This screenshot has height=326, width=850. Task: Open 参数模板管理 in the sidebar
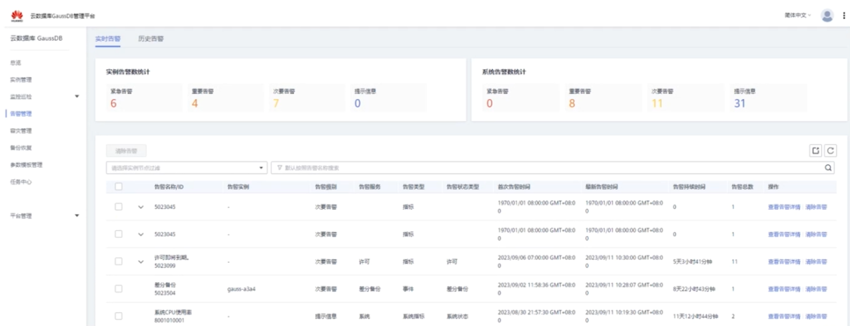(x=27, y=165)
